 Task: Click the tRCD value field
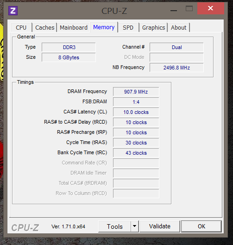pos(136,122)
